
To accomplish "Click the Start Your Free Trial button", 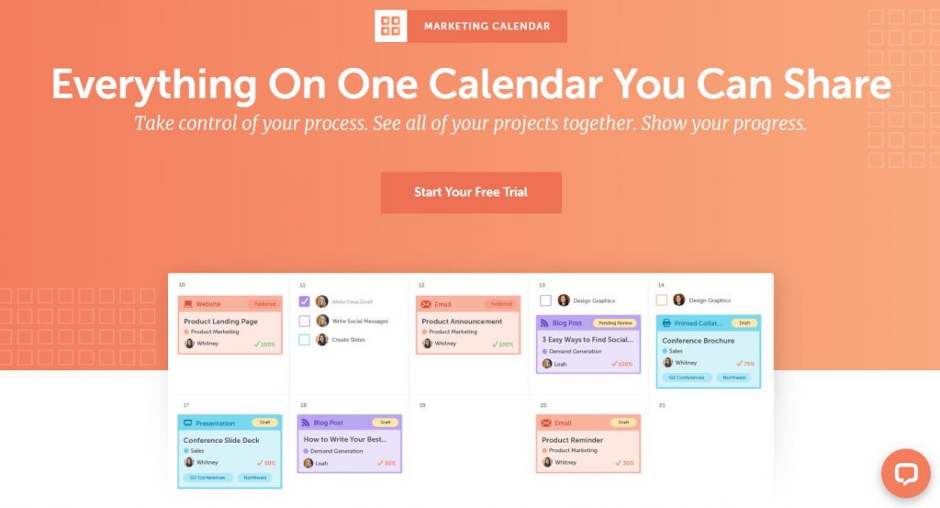I will click(471, 193).
